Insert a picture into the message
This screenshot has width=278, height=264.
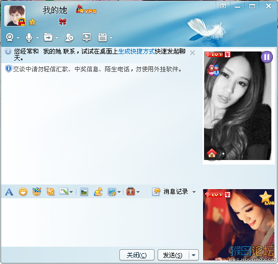coord(84,192)
